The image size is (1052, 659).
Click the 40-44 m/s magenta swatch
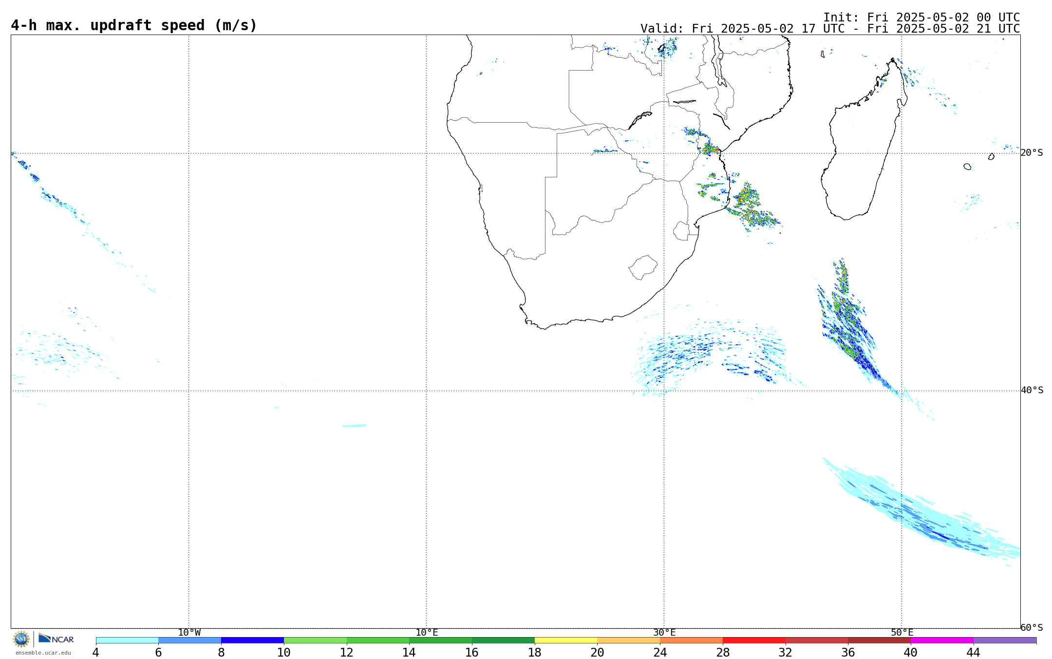click(942, 641)
